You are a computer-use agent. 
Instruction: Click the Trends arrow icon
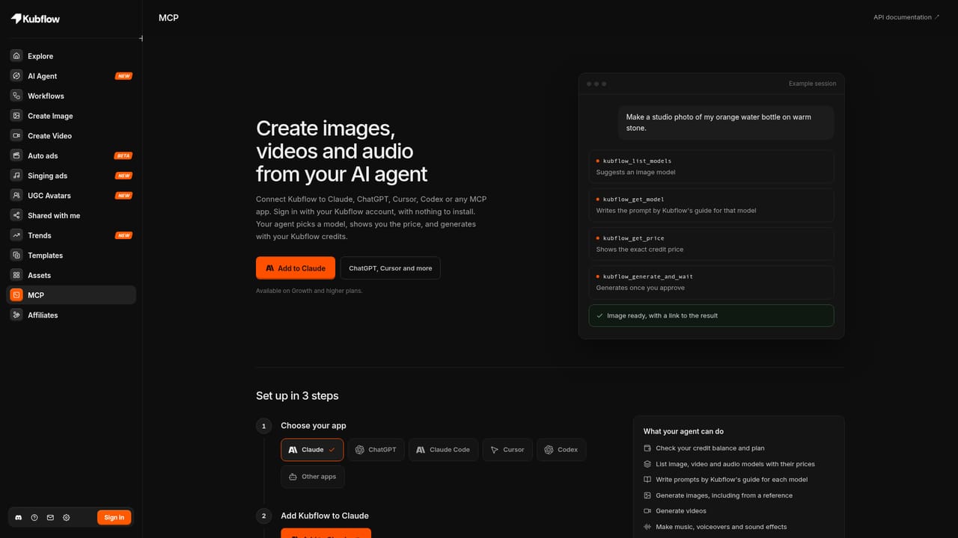pyautogui.click(x=16, y=235)
